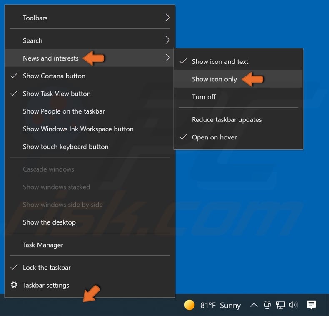Click Show the desktop
The image size is (329, 316).
(x=90, y=222)
